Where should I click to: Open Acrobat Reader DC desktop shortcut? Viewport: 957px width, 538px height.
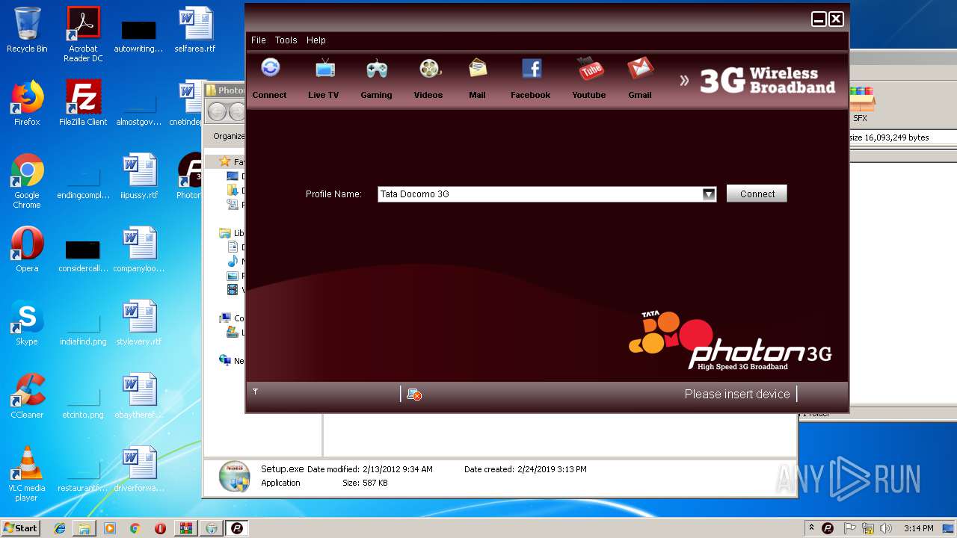pyautogui.click(x=83, y=34)
